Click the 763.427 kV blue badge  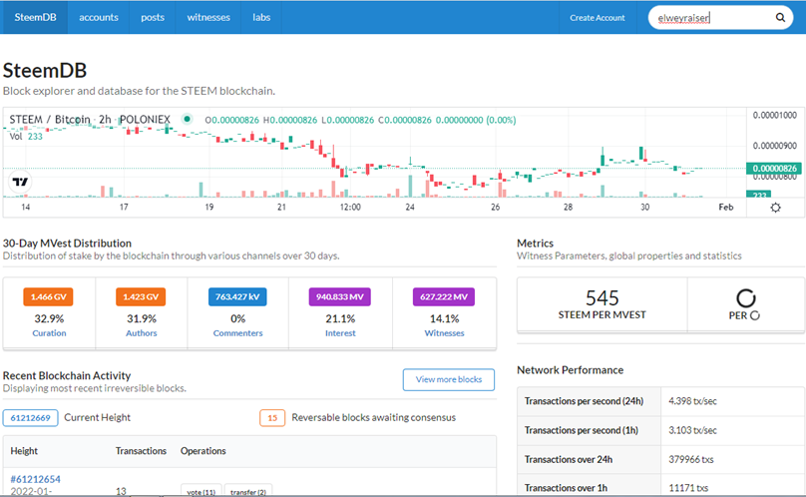click(x=237, y=296)
